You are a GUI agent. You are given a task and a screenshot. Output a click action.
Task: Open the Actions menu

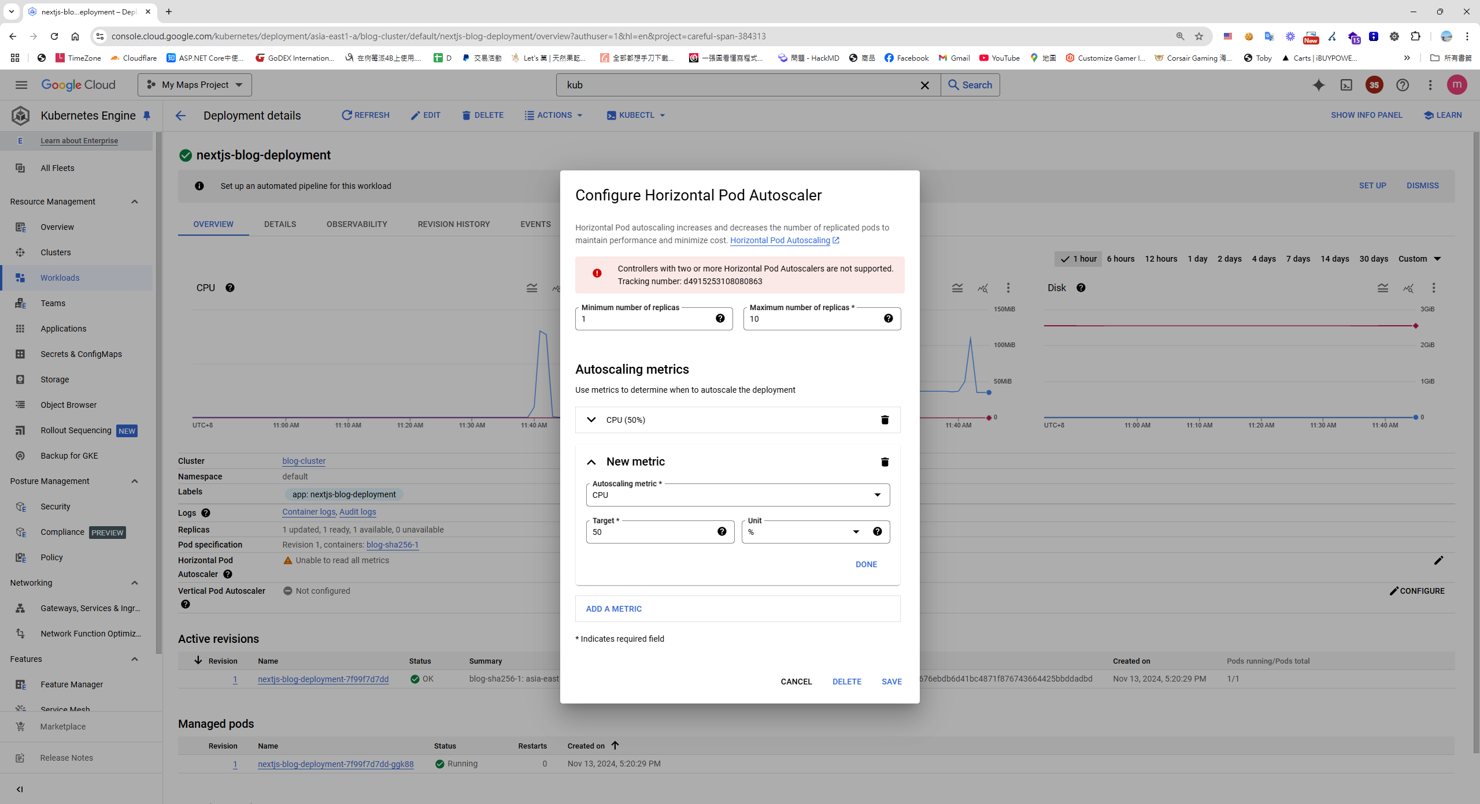coord(553,115)
